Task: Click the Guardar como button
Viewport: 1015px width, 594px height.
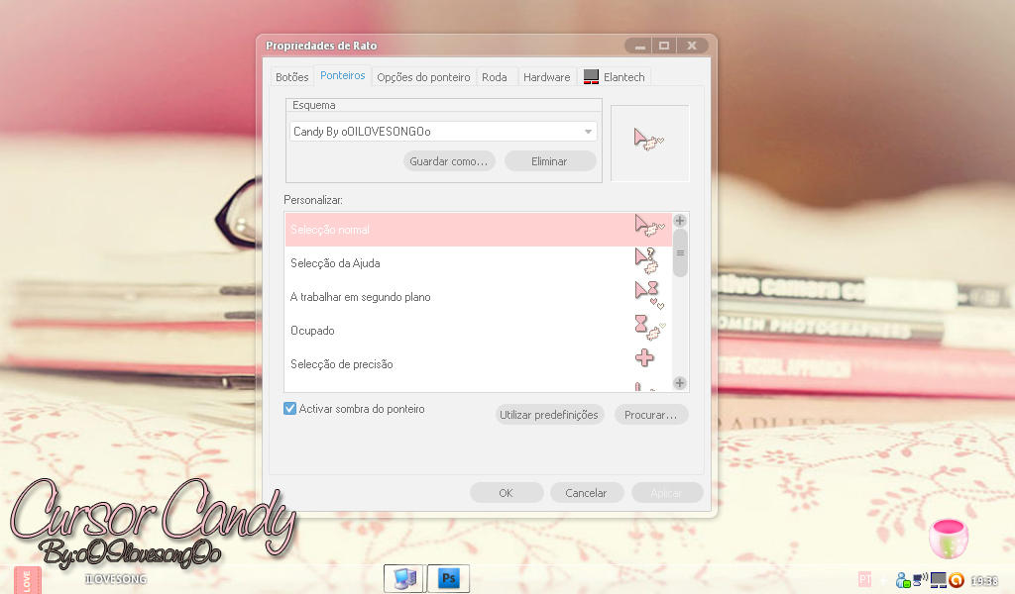Action: (x=449, y=161)
